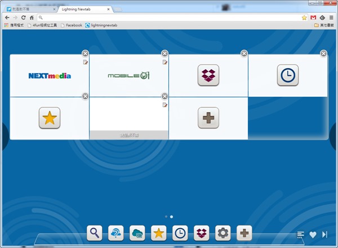Open the blank white site tile
The height and width of the screenshot is (248, 338).
(128, 118)
